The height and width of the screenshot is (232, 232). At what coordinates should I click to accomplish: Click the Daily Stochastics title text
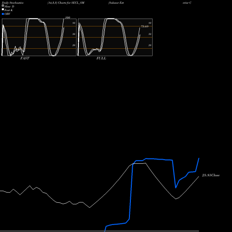(x=13, y=3)
